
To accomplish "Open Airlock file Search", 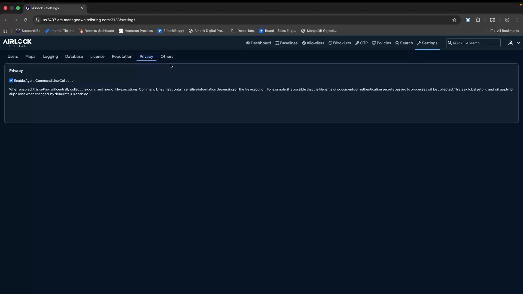I will click(404, 43).
